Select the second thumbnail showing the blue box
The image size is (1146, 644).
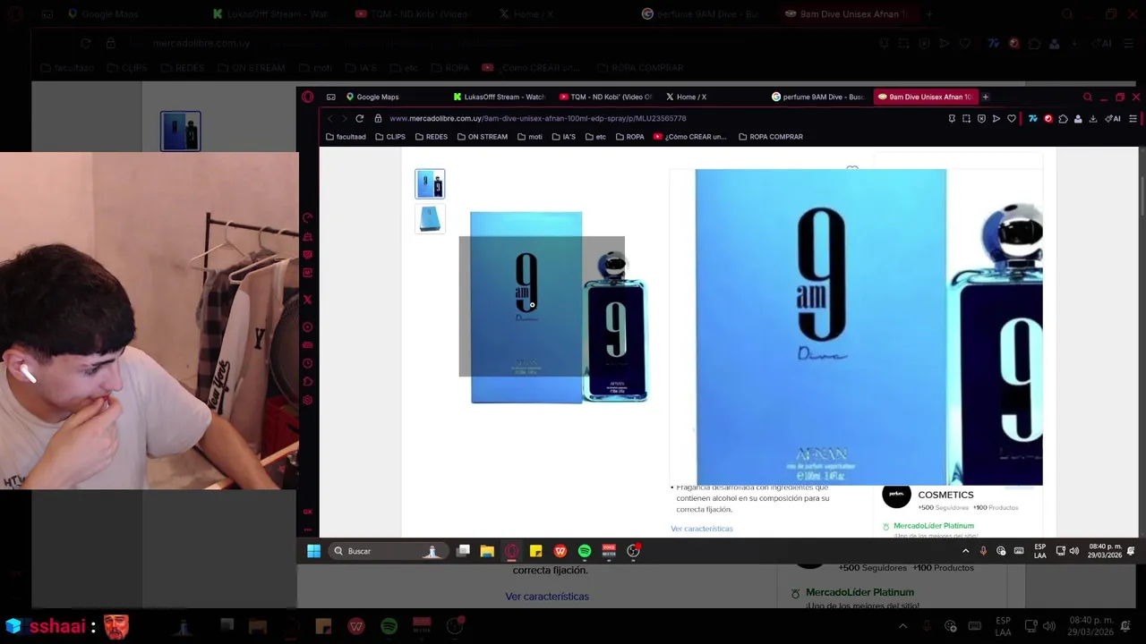(x=430, y=218)
